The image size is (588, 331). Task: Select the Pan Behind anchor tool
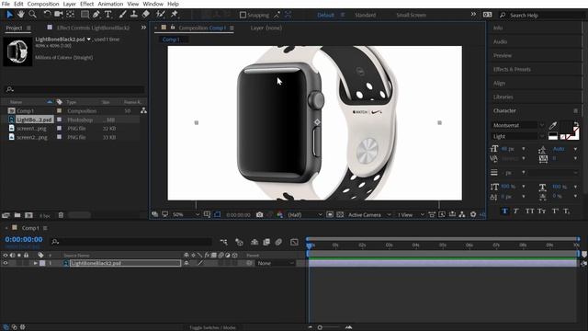71,15
